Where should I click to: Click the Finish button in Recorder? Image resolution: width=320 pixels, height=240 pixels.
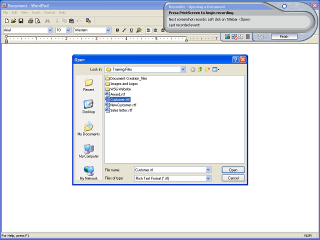(x=284, y=36)
